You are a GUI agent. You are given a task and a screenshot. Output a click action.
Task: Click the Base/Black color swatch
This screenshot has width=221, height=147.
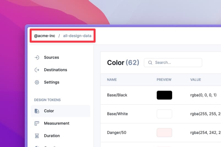click(x=164, y=95)
